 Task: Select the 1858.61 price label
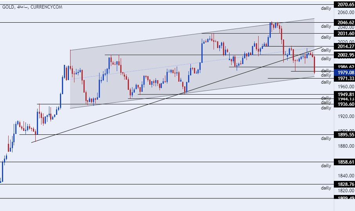344,162
